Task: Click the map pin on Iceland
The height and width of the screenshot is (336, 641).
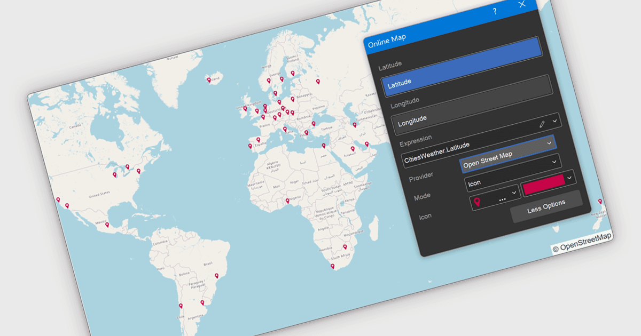Action: coord(209,79)
